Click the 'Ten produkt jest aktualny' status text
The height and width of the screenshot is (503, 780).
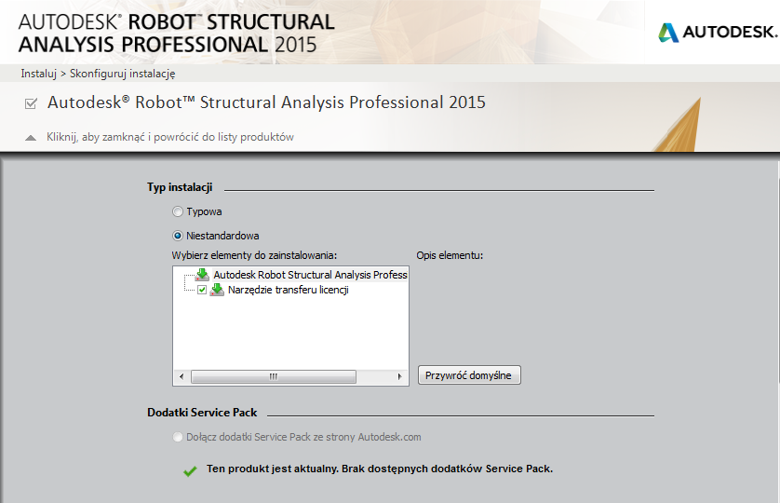coord(380,469)
